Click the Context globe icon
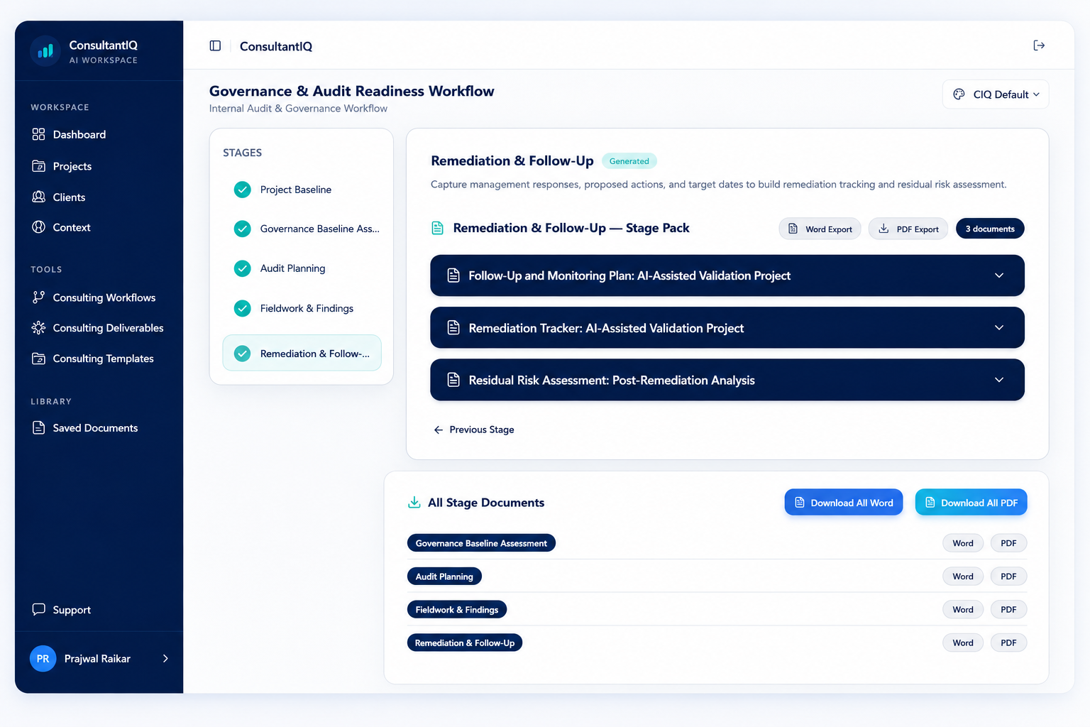 click(x=38, y=227)
